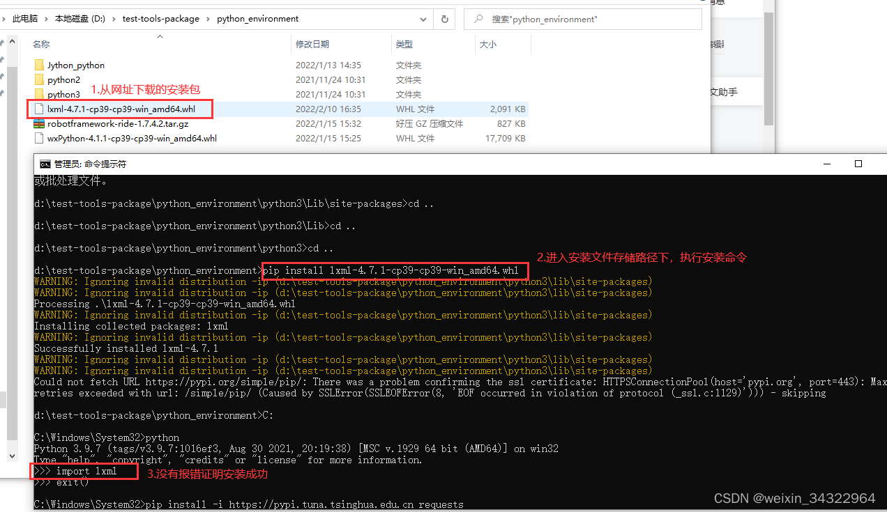Click the lxml whl file icon
The height and width of the screenshot is (512, 887).
coord(39,109)
